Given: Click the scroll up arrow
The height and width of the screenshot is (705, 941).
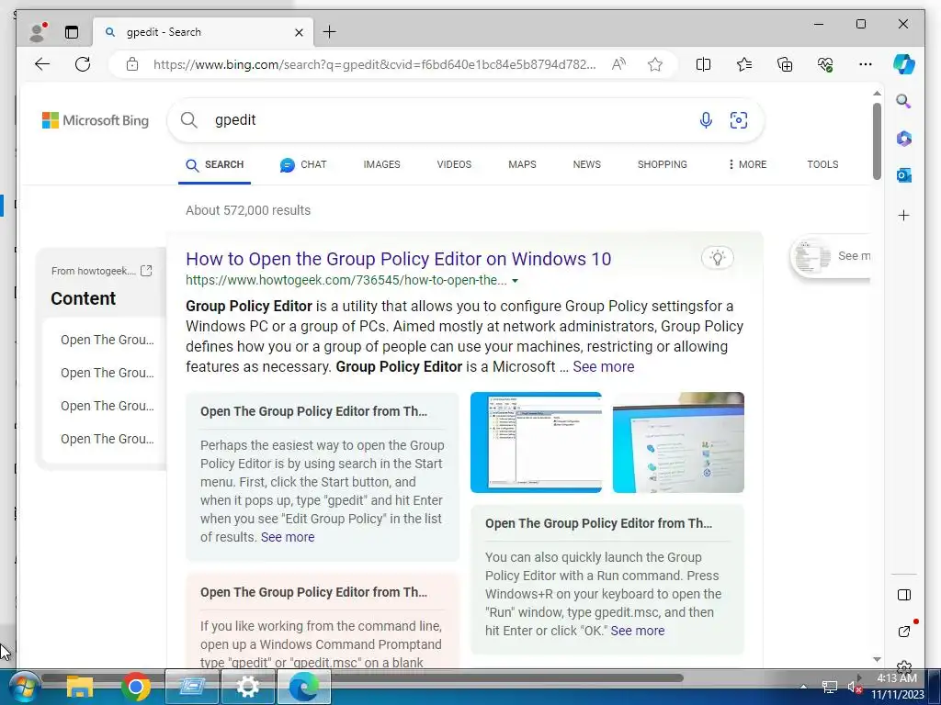Looking at the screenshot, I should pyautogui.click(x=877, y=94).
